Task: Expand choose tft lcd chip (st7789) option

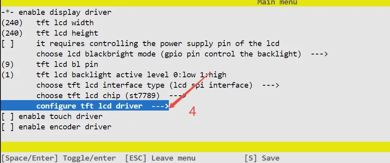Action: 111,96
